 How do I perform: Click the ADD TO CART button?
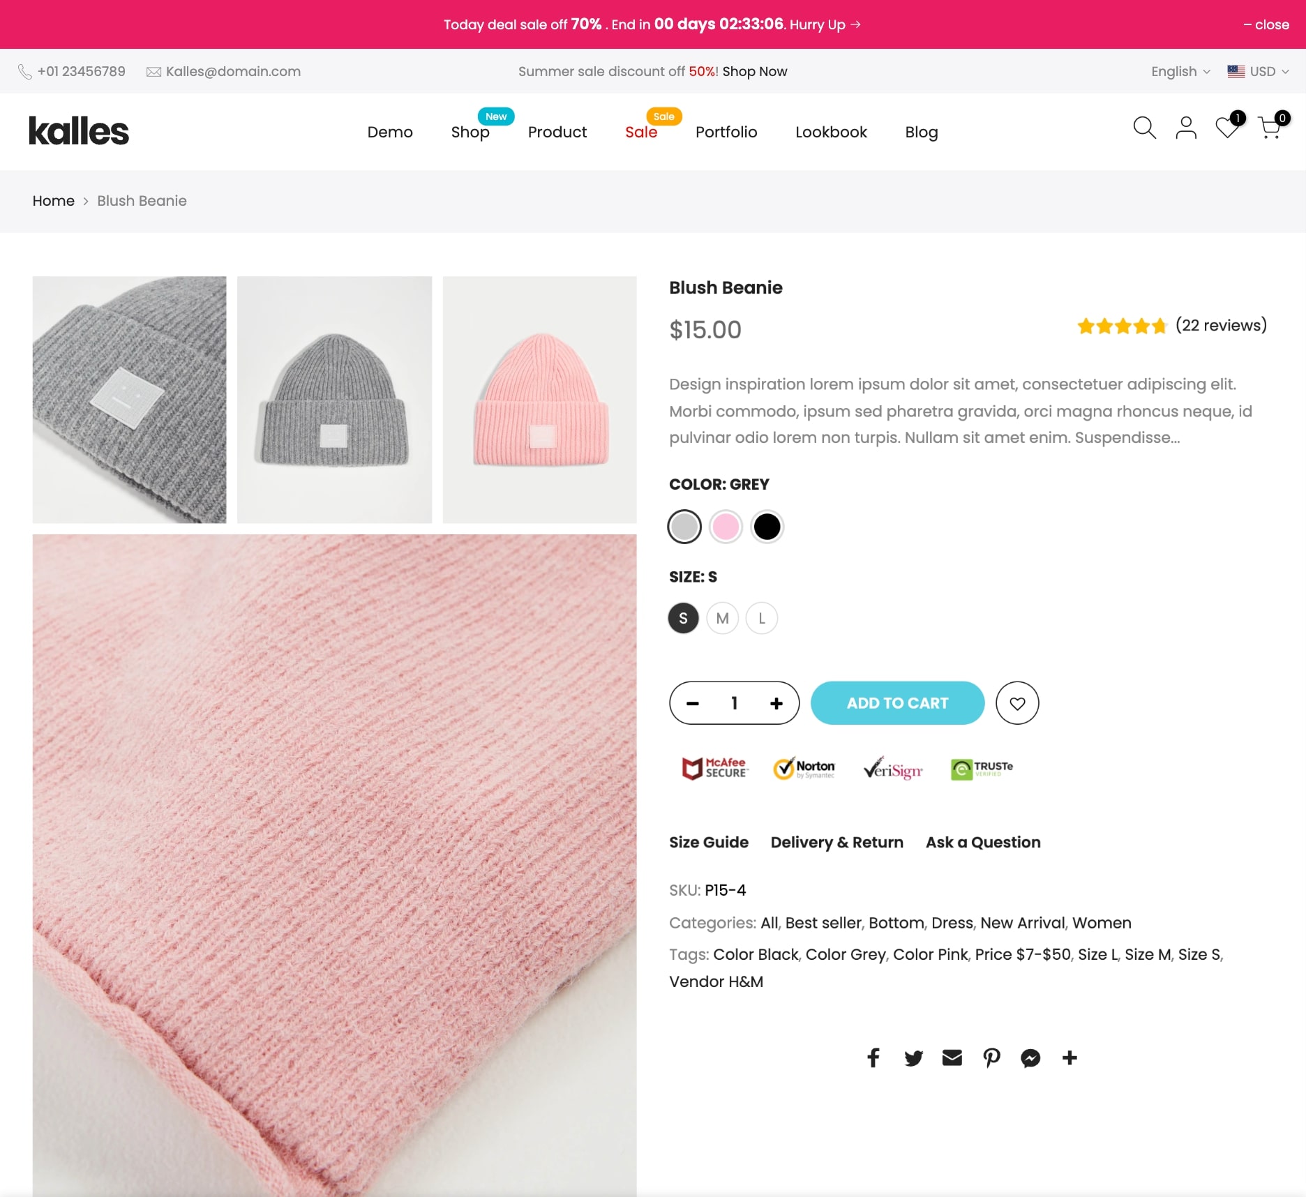click(897, 703)
